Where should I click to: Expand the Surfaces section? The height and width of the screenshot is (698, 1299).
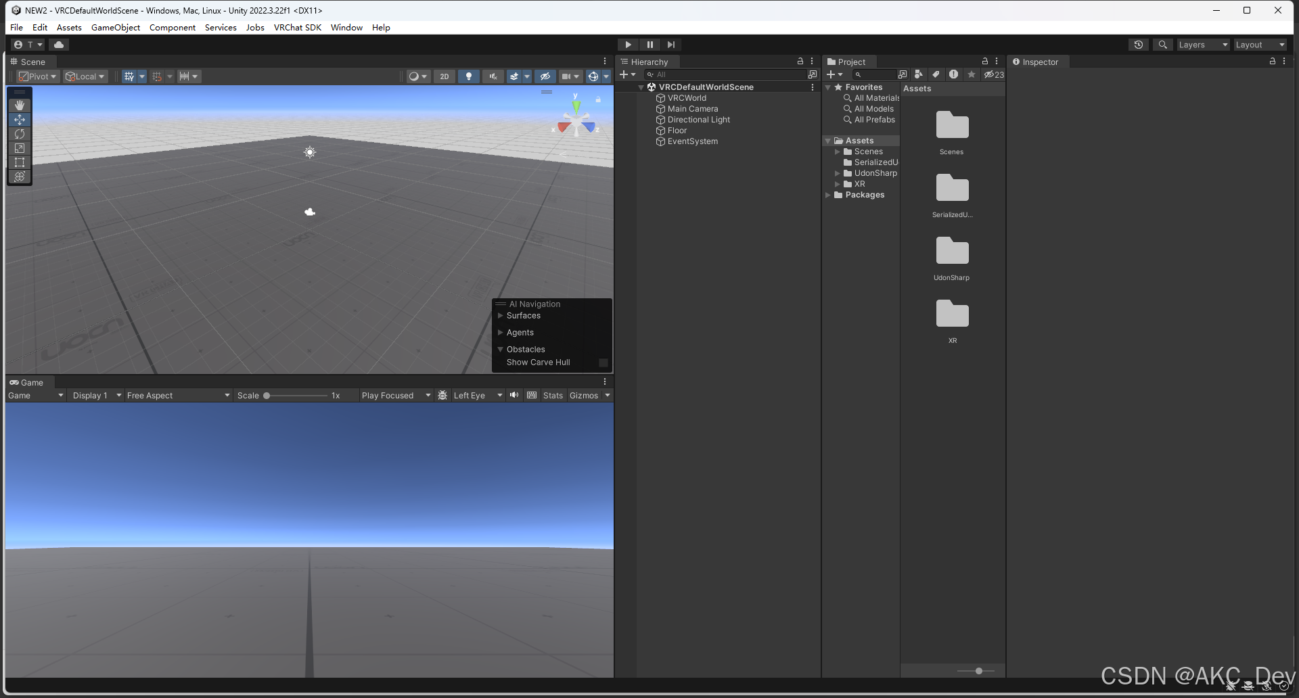pyautogui.click(x=501, y=316)
